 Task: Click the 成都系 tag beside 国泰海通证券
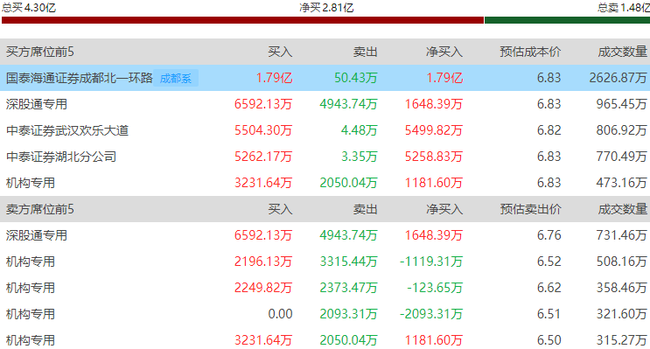(176, 79)
